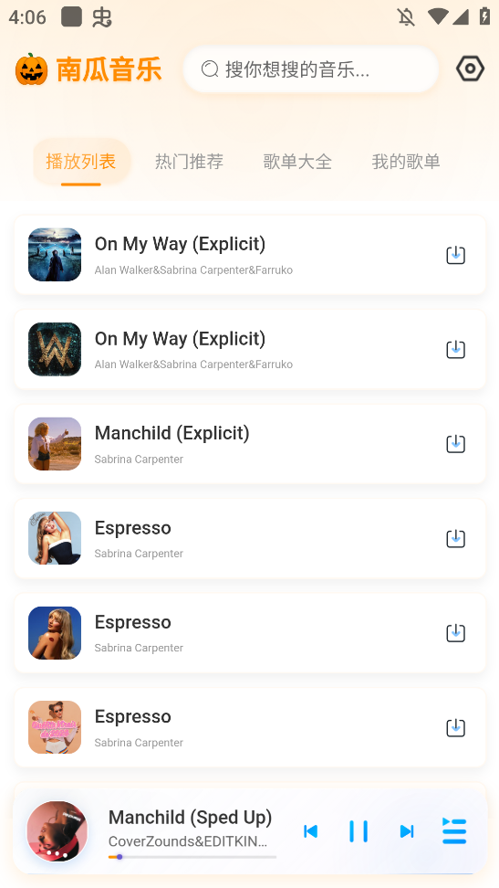Switch to the 歌单大全 tab
The height and width of the screenshot is (888, 499).
coord(297,162)
